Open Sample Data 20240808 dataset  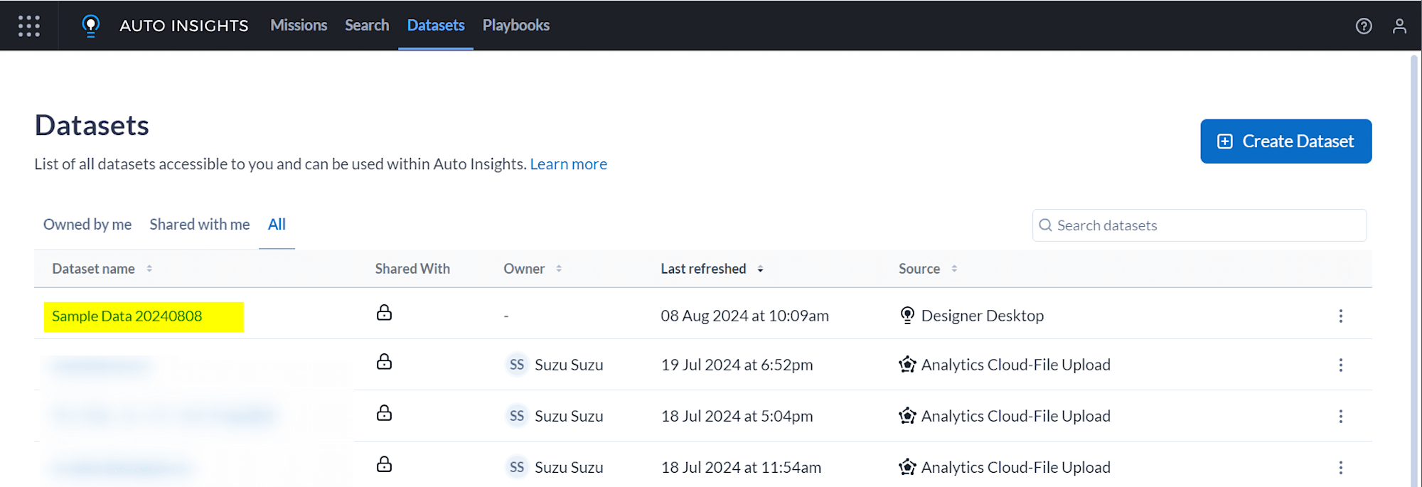(x=127, y=316)
